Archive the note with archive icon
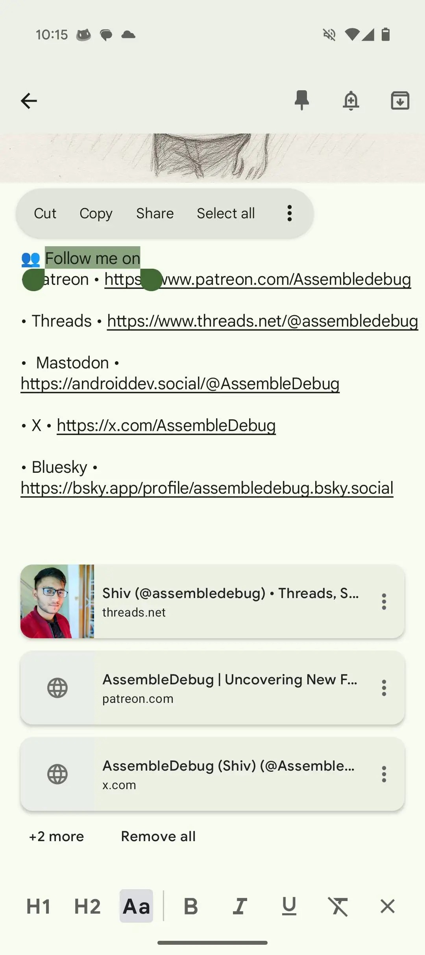Screen dimensions: 425x955 (400, 100)
